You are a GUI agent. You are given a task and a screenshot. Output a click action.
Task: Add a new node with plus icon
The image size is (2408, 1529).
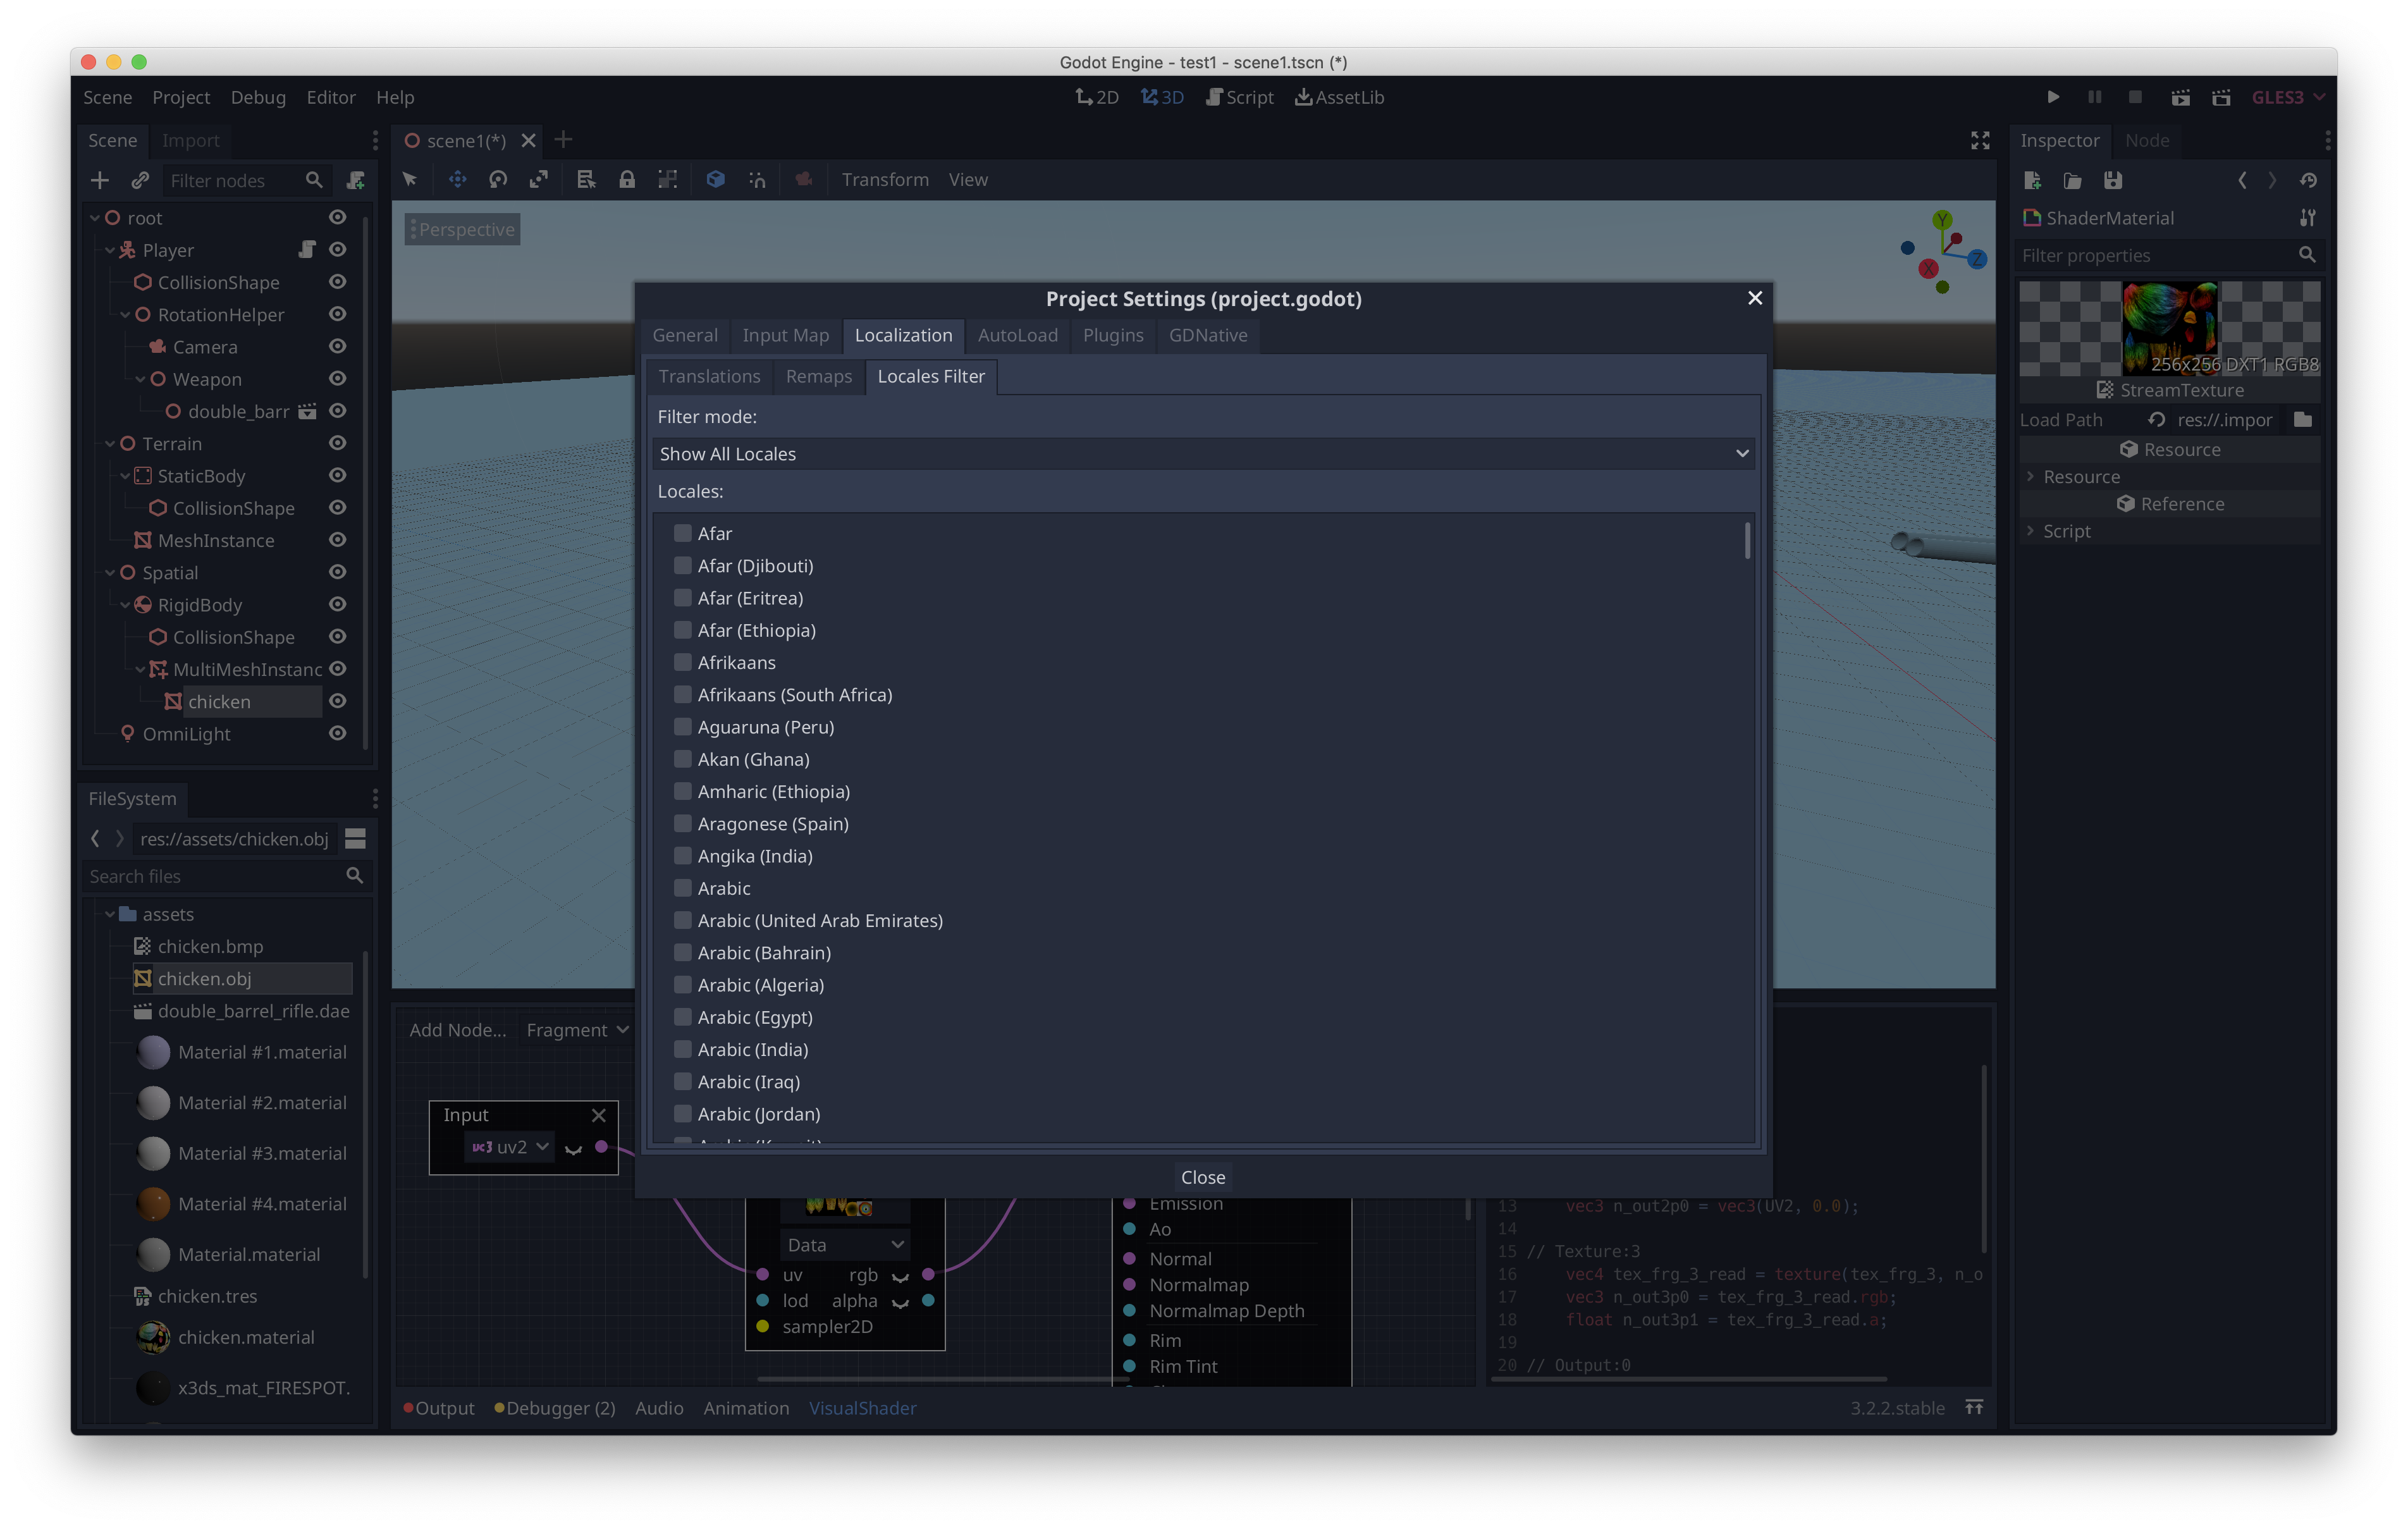point(99,180)
